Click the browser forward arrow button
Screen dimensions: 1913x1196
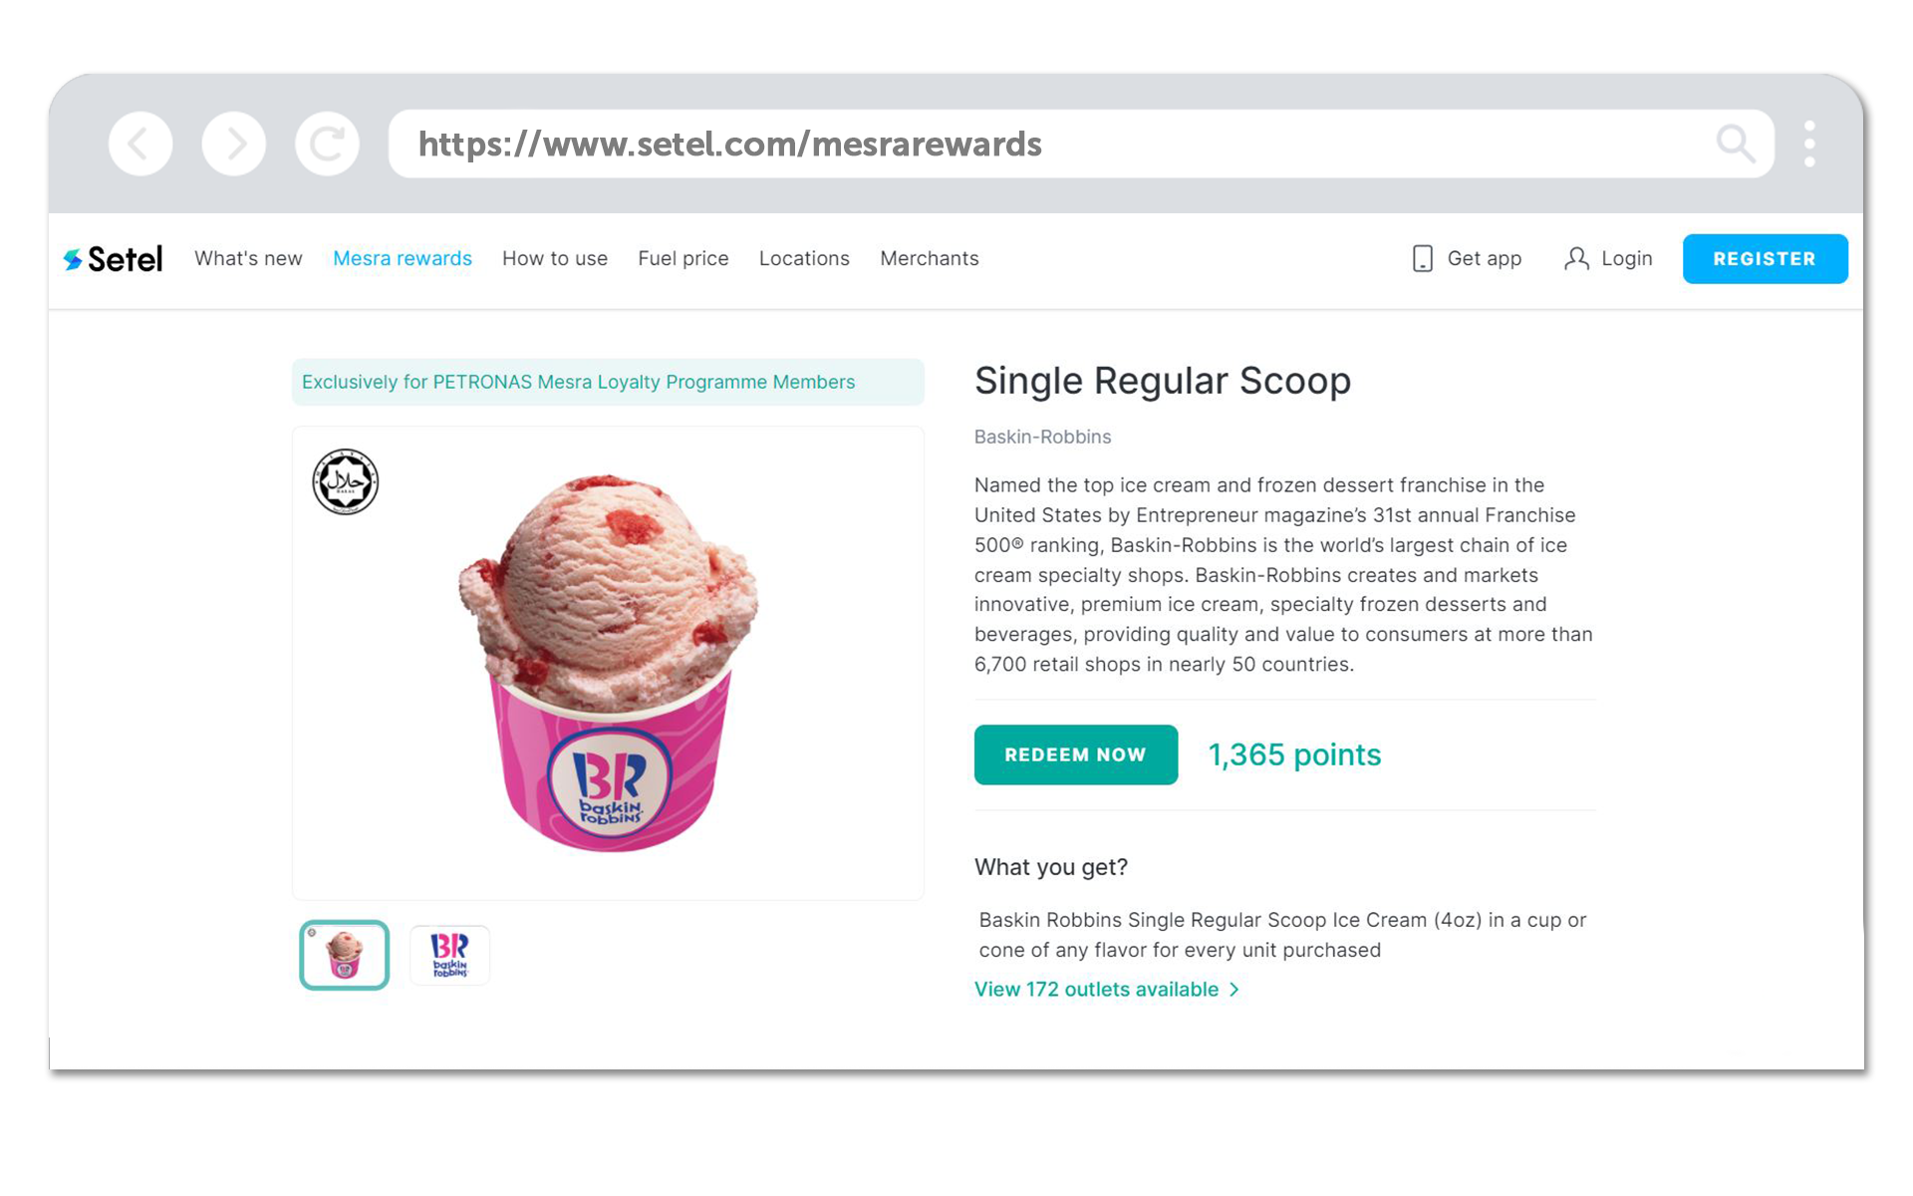pos(234,144)
